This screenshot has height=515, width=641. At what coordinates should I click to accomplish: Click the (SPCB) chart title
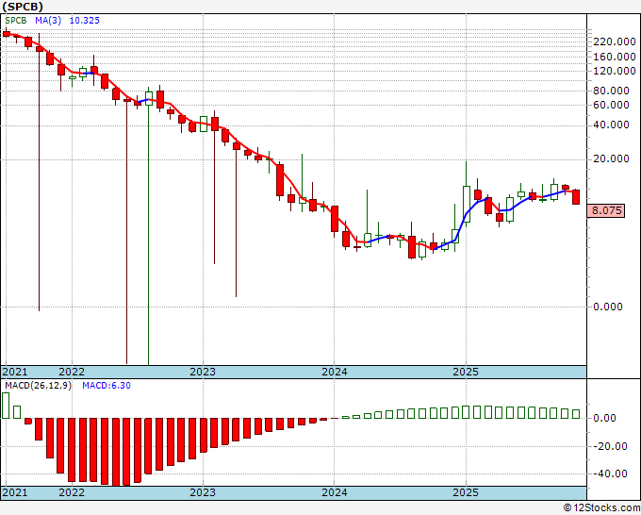coord(23,7)
